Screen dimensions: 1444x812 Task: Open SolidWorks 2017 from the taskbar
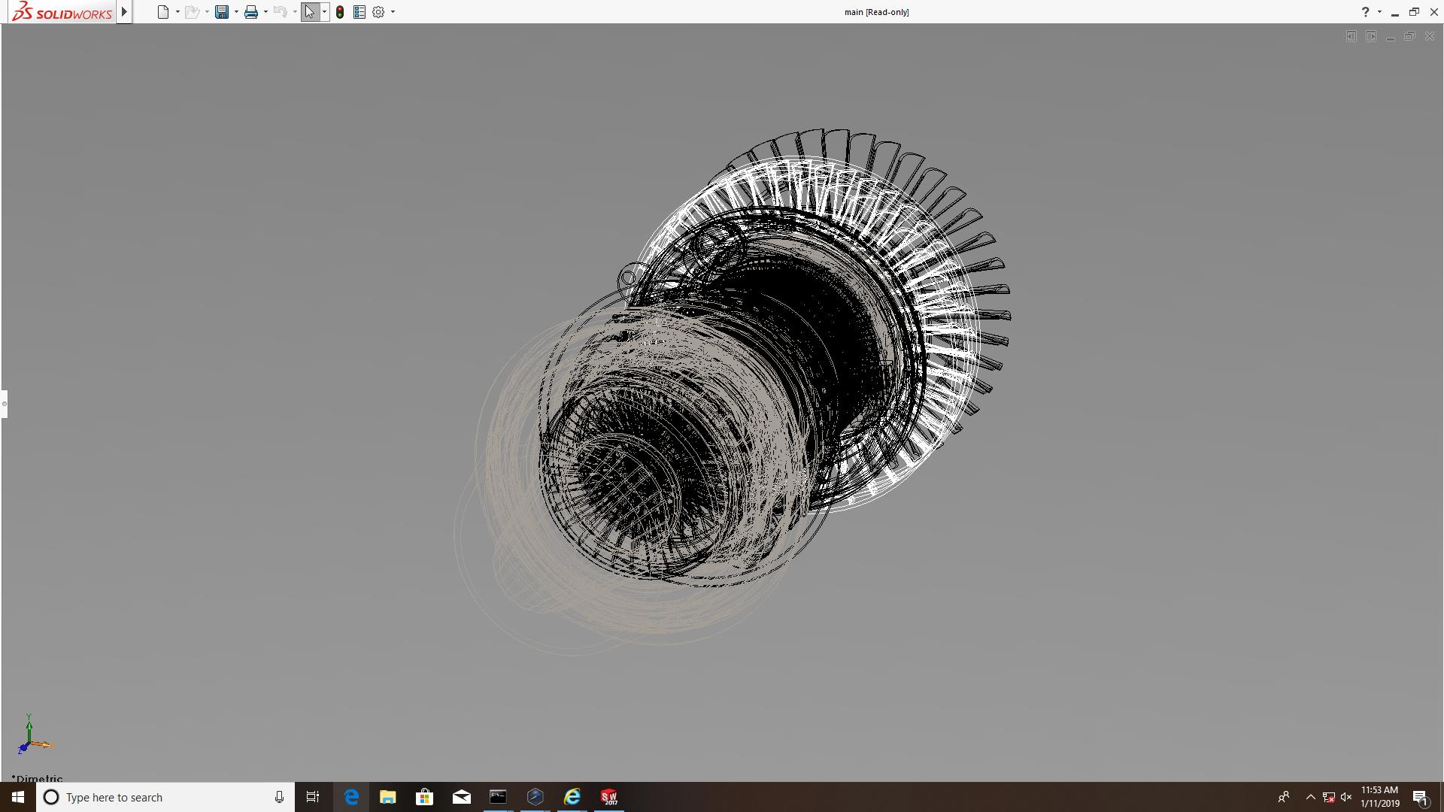point(608,797)
